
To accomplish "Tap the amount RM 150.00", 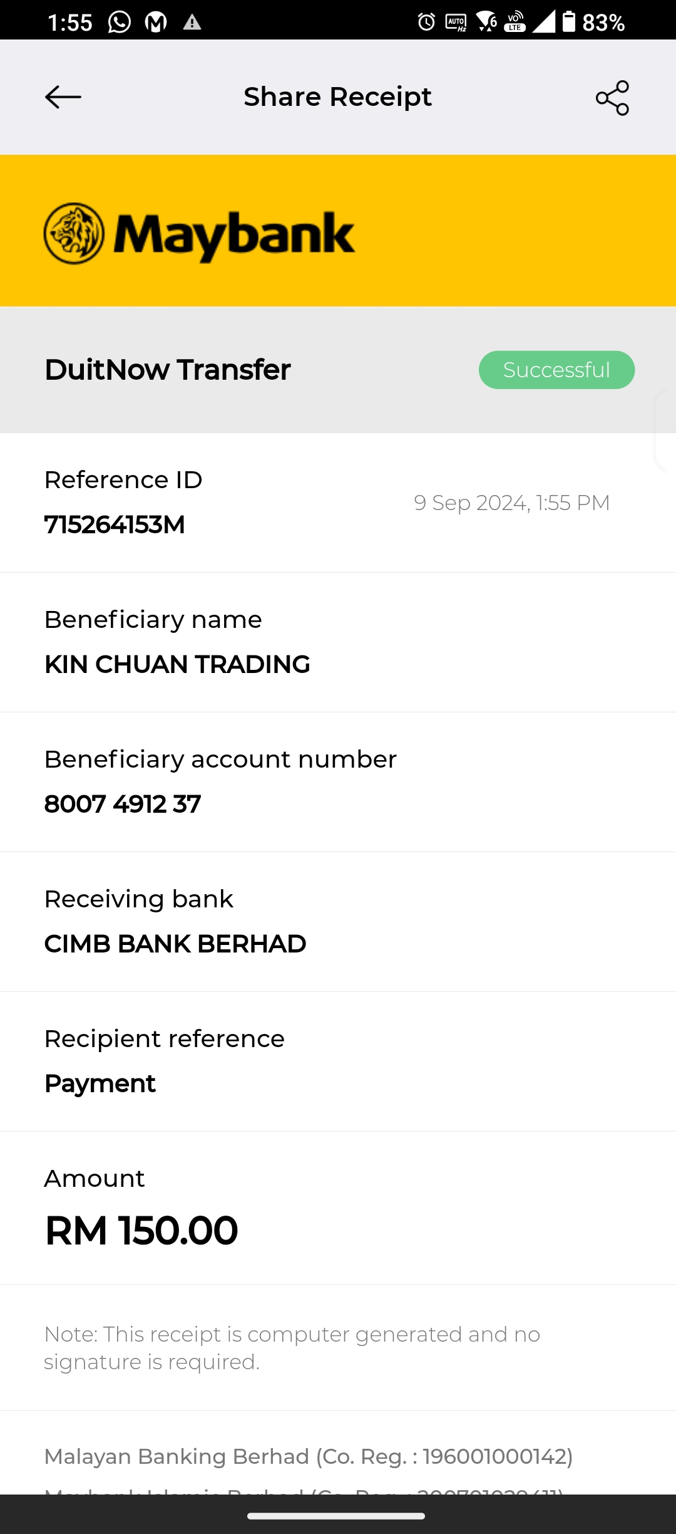I will pyautogui.click(x=141, y=1230).
